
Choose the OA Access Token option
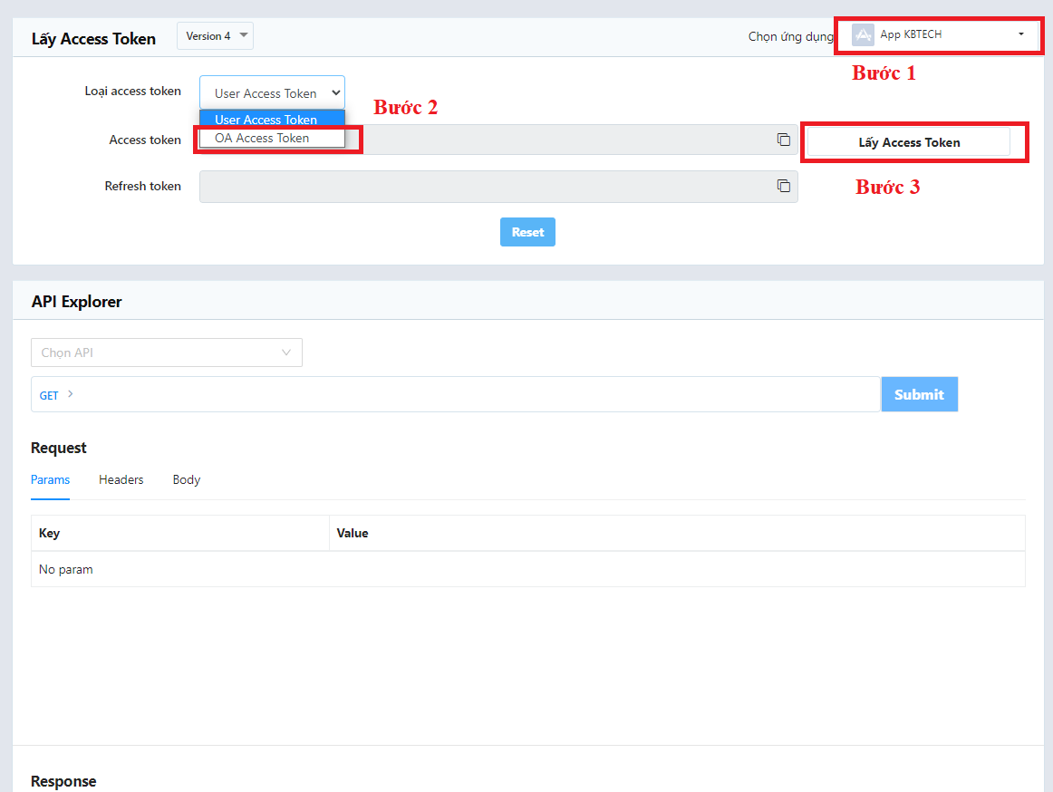tap(263, 139)
